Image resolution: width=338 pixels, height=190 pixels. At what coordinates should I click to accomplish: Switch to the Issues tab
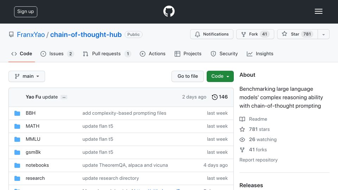pos(57,53)
